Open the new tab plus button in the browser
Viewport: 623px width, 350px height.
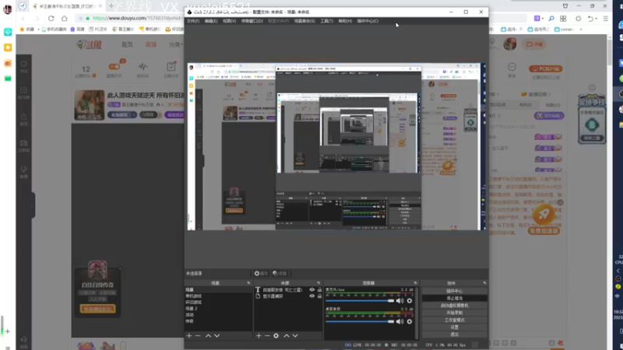pos(111,6)
